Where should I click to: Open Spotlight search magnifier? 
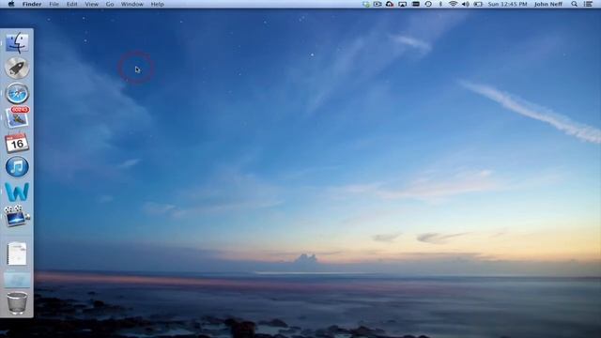574,4
